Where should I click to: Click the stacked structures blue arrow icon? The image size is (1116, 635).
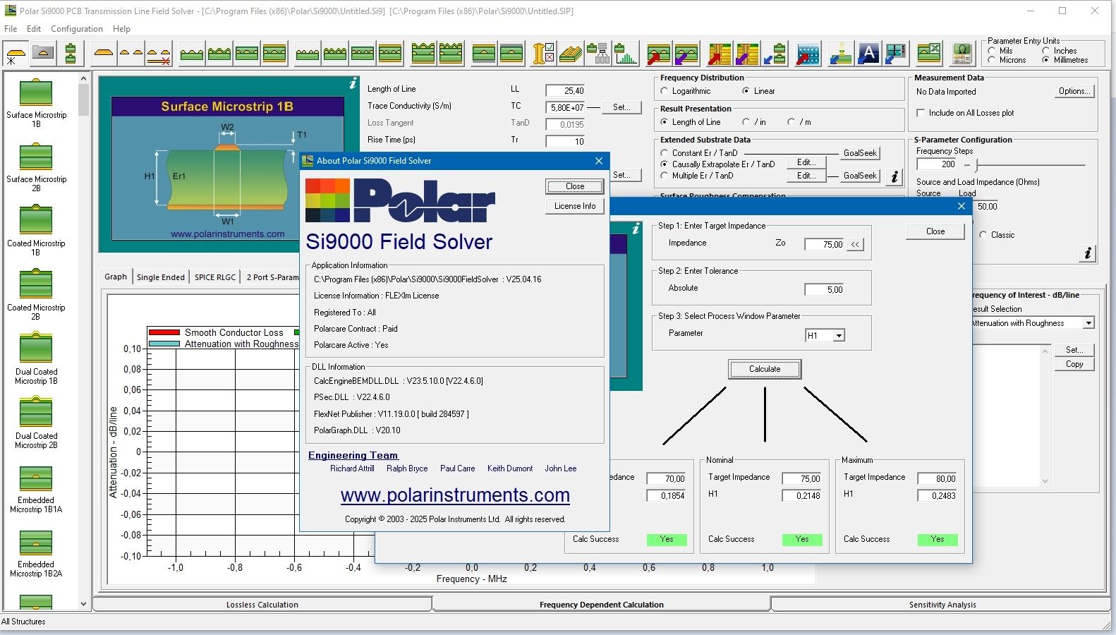coord(775,54)
